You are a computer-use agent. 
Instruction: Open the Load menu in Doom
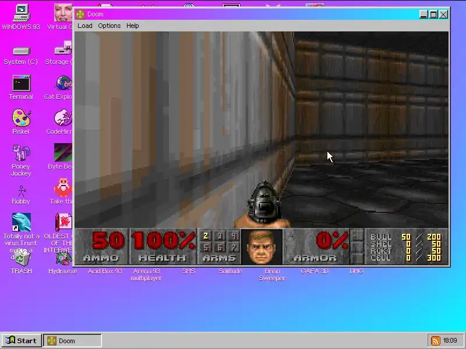tap(84, 26)
